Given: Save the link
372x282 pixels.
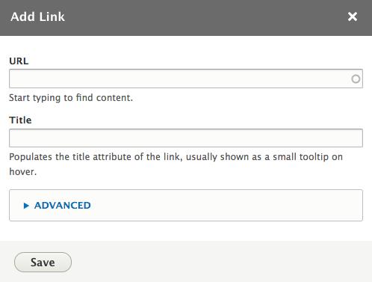Looking at the screenshot, I should (x=43, y=262).
